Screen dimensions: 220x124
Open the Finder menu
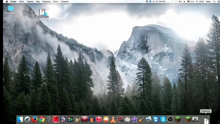click(13, 1)
